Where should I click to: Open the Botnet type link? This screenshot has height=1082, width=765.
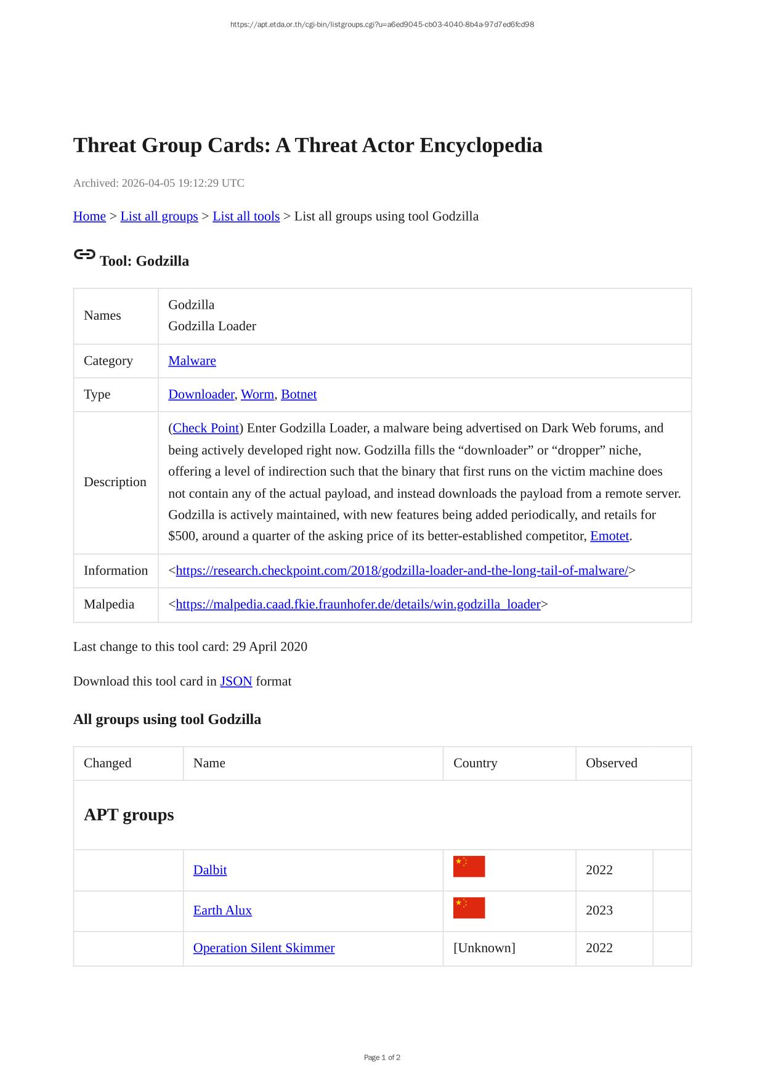299,394
